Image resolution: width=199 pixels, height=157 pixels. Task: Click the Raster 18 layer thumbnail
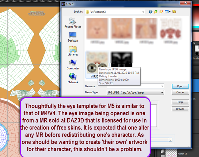pyautogui.click(x=171, y=153)
